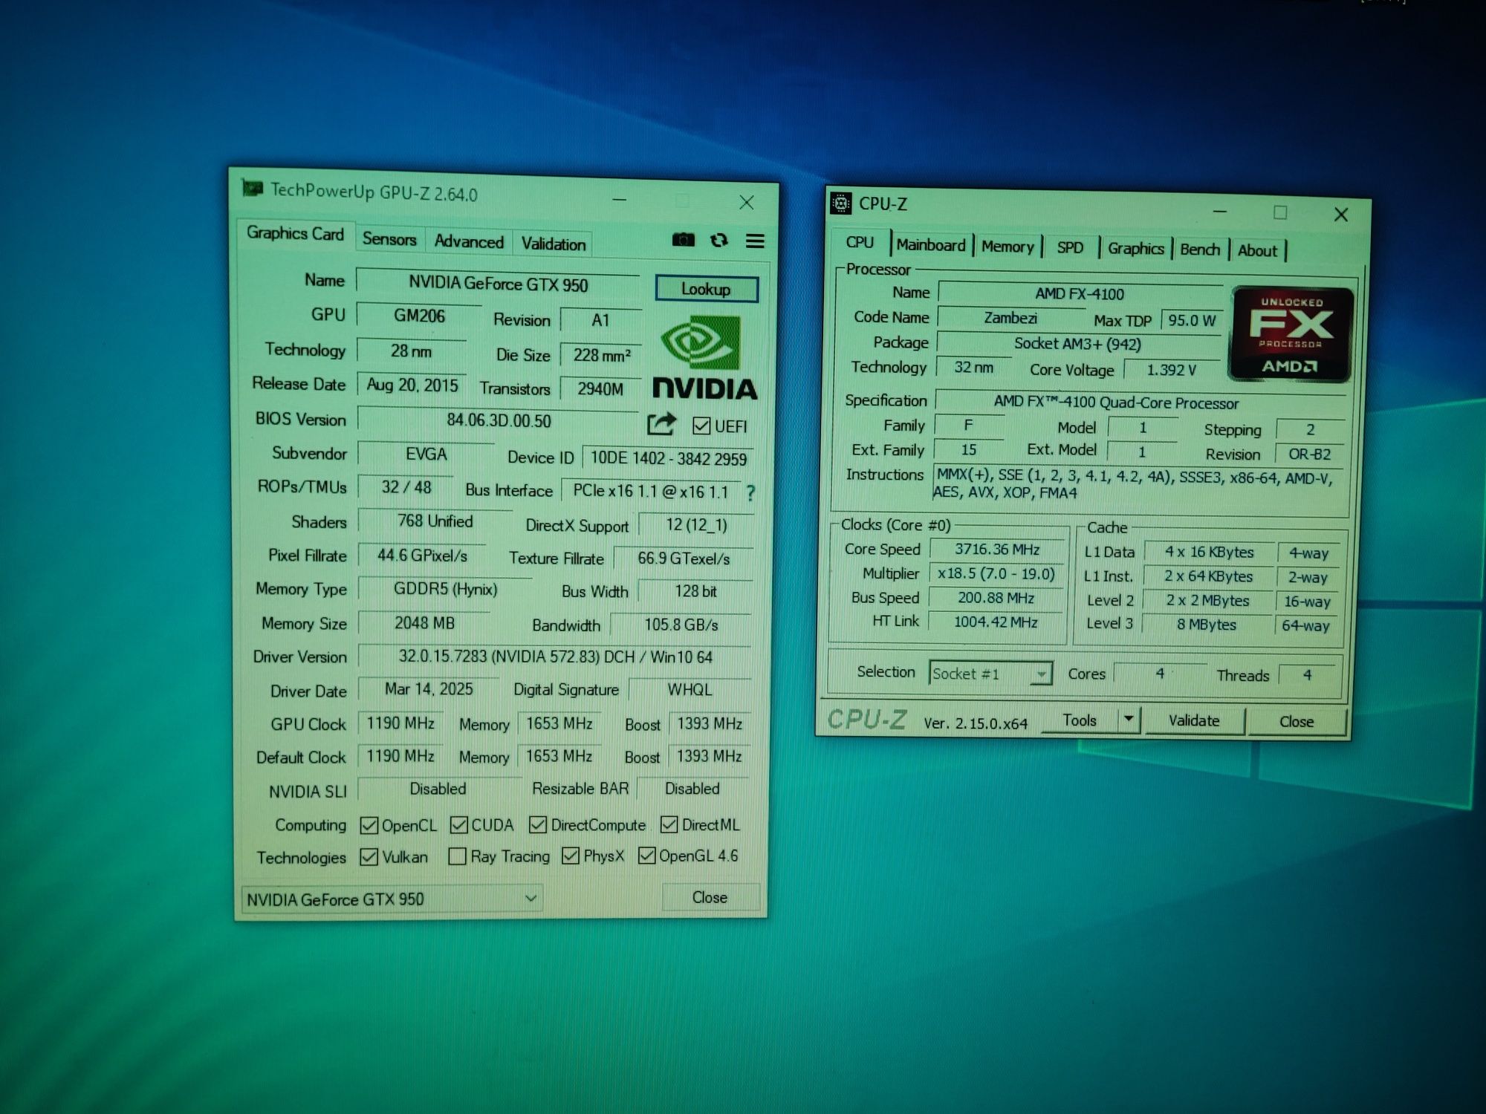
Task: Click the Bandwidth value 105.8 GB/s
Action: coord(681,625)
